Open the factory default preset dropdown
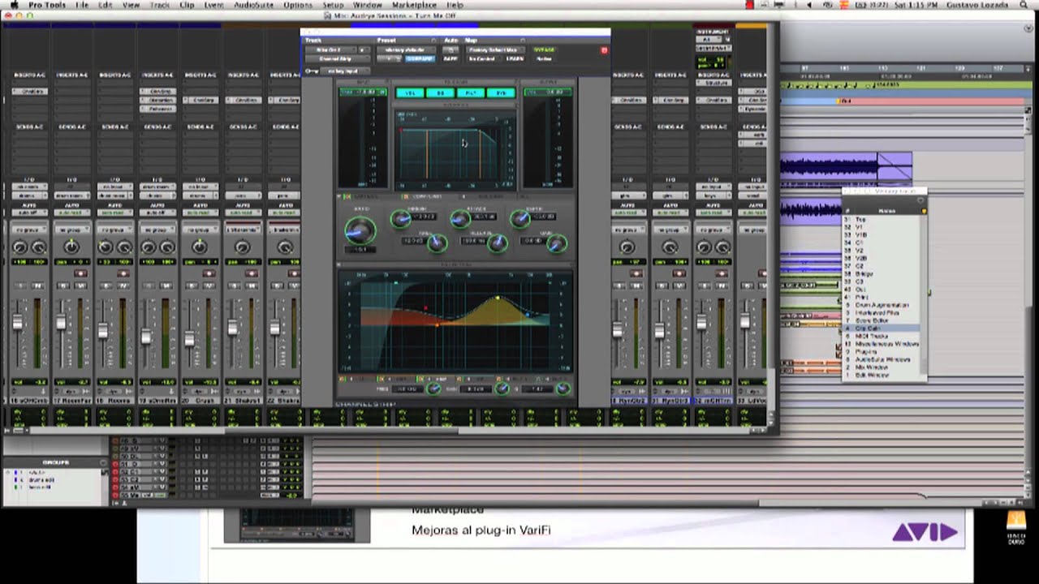Image resolution: width=1039 pixels, height=584 pixels. [406, 49]
